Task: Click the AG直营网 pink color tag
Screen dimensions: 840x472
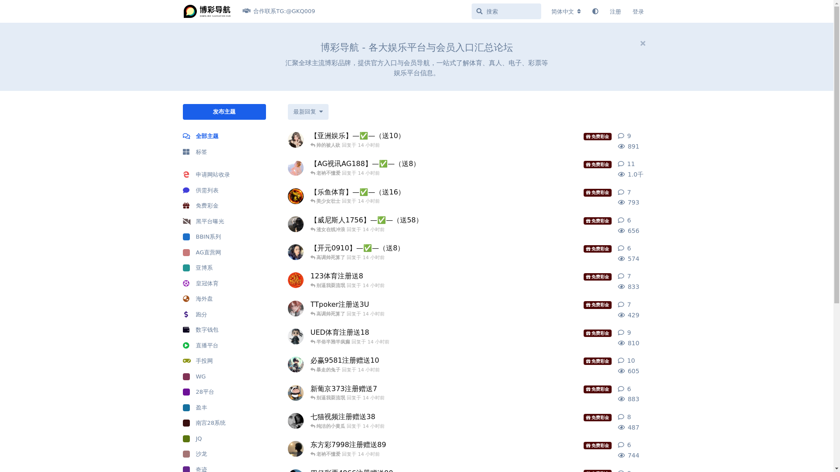Action: (x=186, y=253)
